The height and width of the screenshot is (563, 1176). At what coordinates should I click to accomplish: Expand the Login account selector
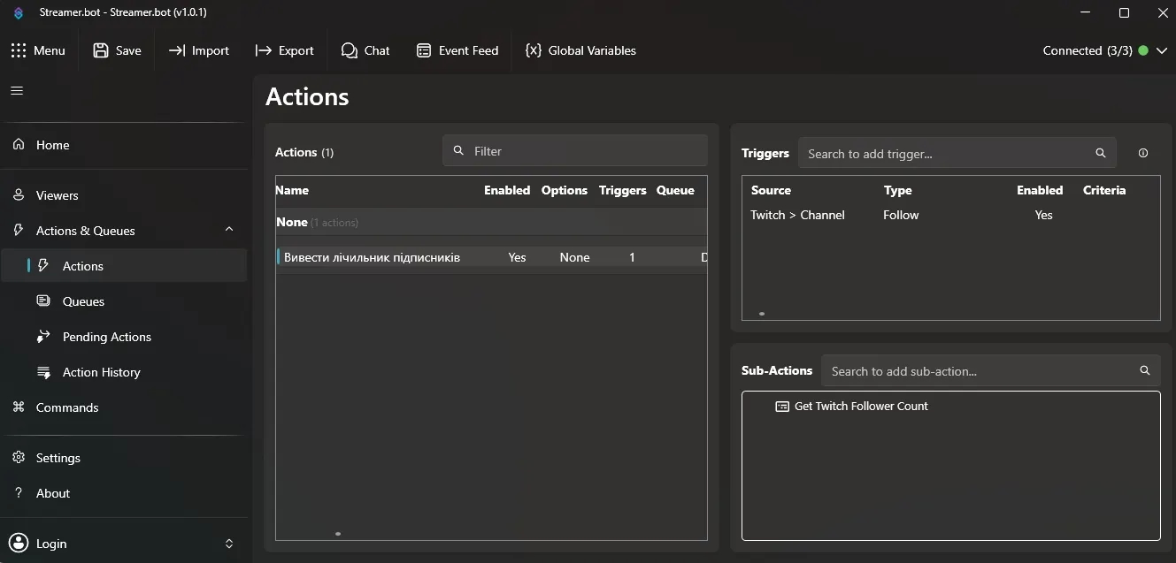coord(228,544)
